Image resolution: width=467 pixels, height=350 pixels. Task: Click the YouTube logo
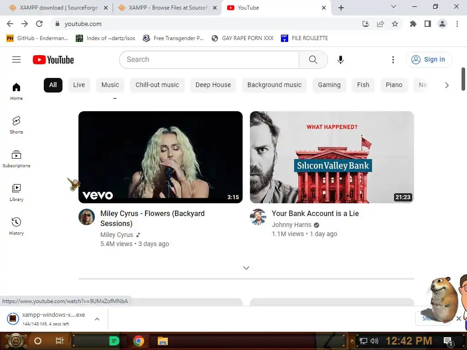pos(53,60)
